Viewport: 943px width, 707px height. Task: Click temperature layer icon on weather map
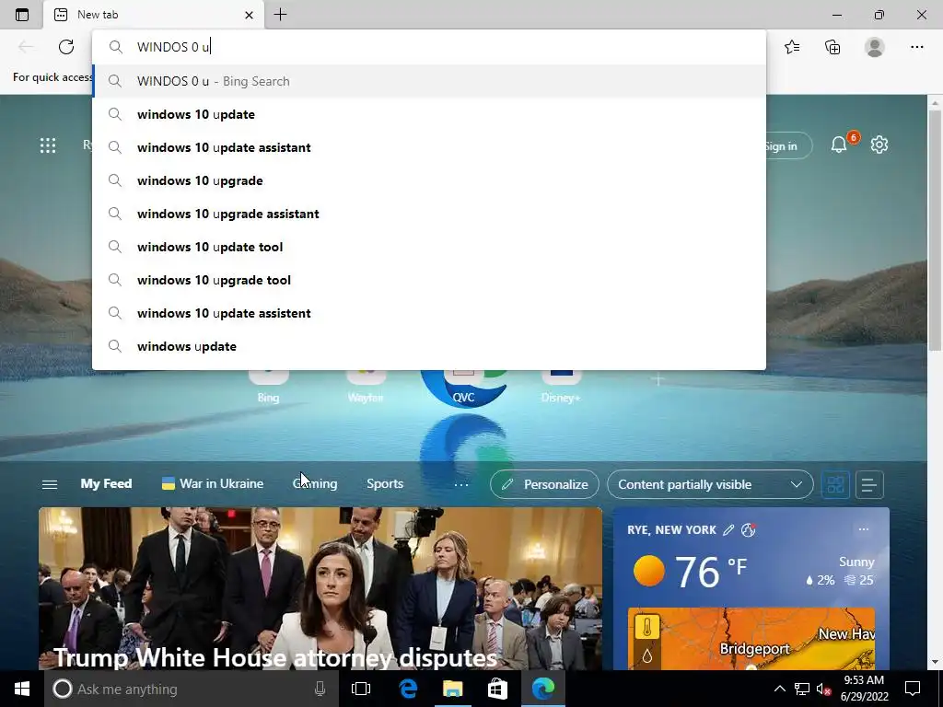[647, 627]
